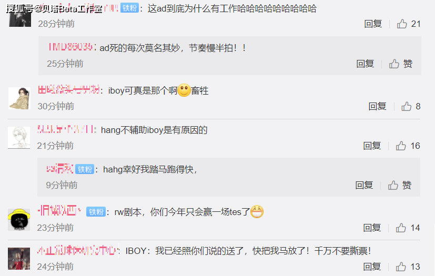Reply to the nested comment from 9分钟前

pos(365,185)
